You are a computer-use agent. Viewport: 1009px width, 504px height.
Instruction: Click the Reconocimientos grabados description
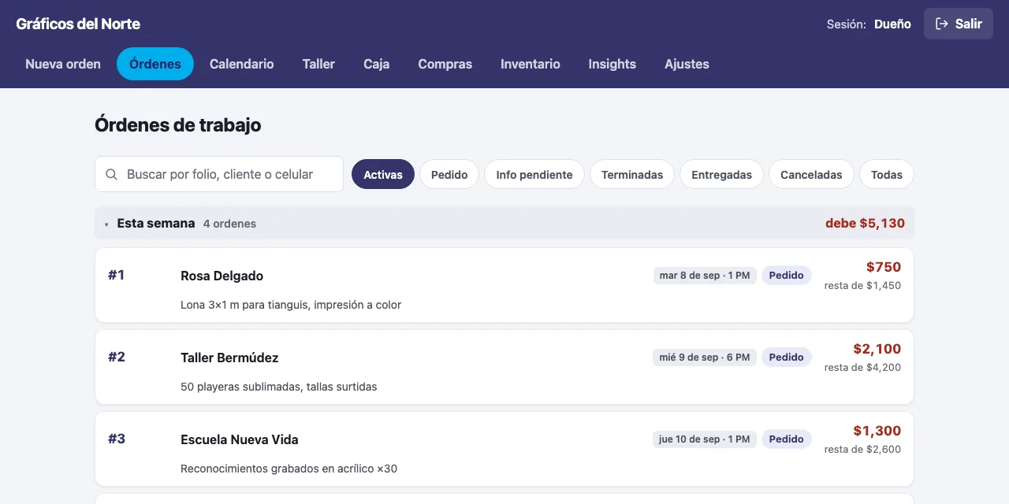coord(289,469)
